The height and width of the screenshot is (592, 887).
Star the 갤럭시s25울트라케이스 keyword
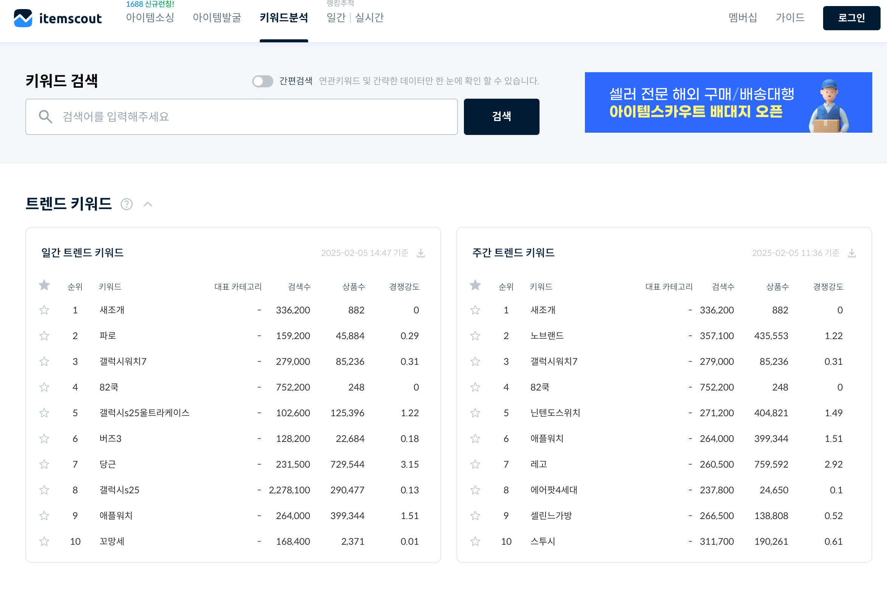point(44,413)
